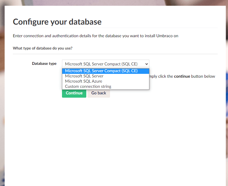Click the Configure your database heading
This screenshot has width=228, height=186.
[x=57, y=22]
